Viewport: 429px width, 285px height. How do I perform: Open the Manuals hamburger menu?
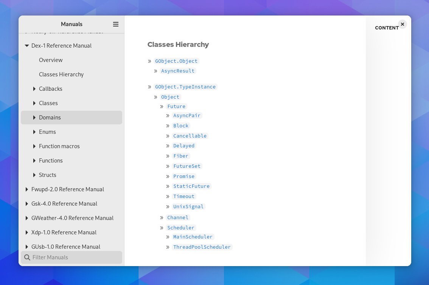pyautogui.click(x=116, y=24)
